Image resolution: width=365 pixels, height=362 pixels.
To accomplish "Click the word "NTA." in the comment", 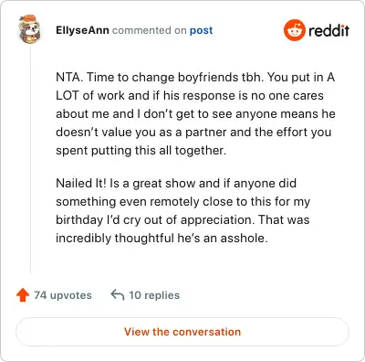I will click(x=69, y=78).
